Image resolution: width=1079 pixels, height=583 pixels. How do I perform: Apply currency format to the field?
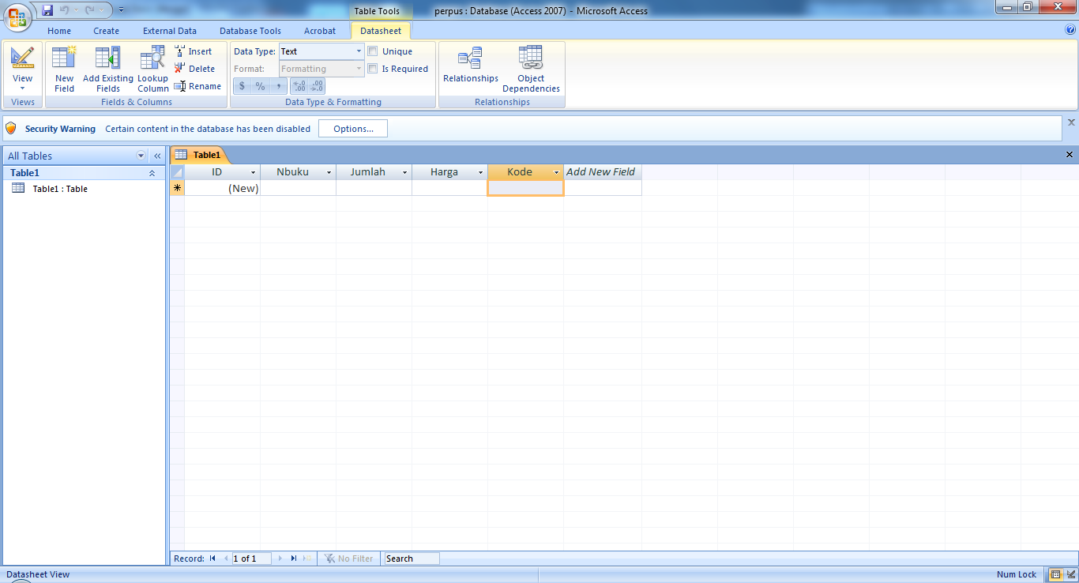point(242,85)
